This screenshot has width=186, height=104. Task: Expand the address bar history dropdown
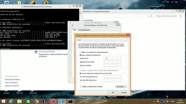pos(149,16)
